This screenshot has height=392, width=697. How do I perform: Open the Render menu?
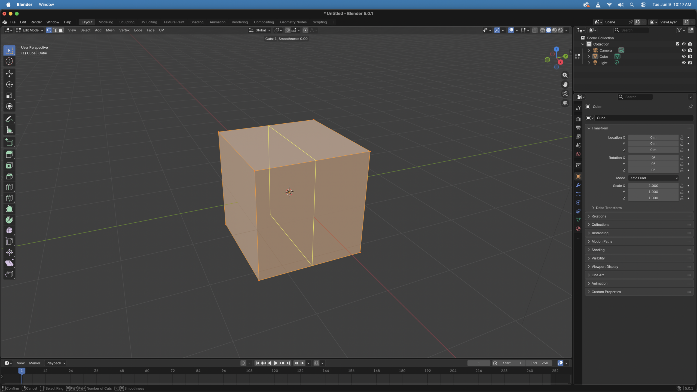(36, 22)
